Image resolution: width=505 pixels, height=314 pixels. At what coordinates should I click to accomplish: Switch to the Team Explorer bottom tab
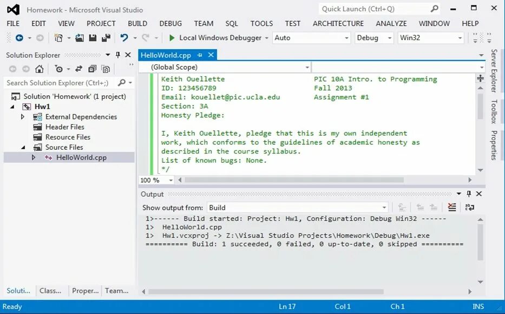coord(116,291)
